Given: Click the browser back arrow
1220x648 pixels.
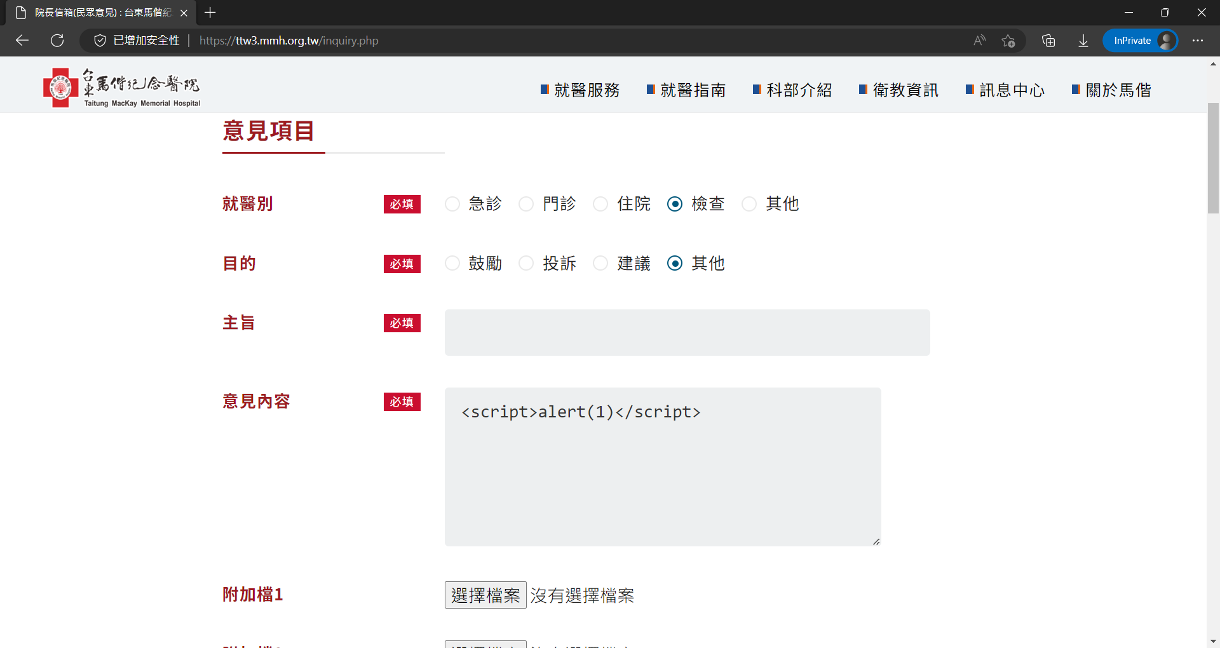Looking at the screenshot, I should click(x=22, y=41).
